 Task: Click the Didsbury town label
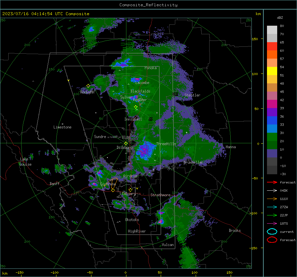click(124, 148)
